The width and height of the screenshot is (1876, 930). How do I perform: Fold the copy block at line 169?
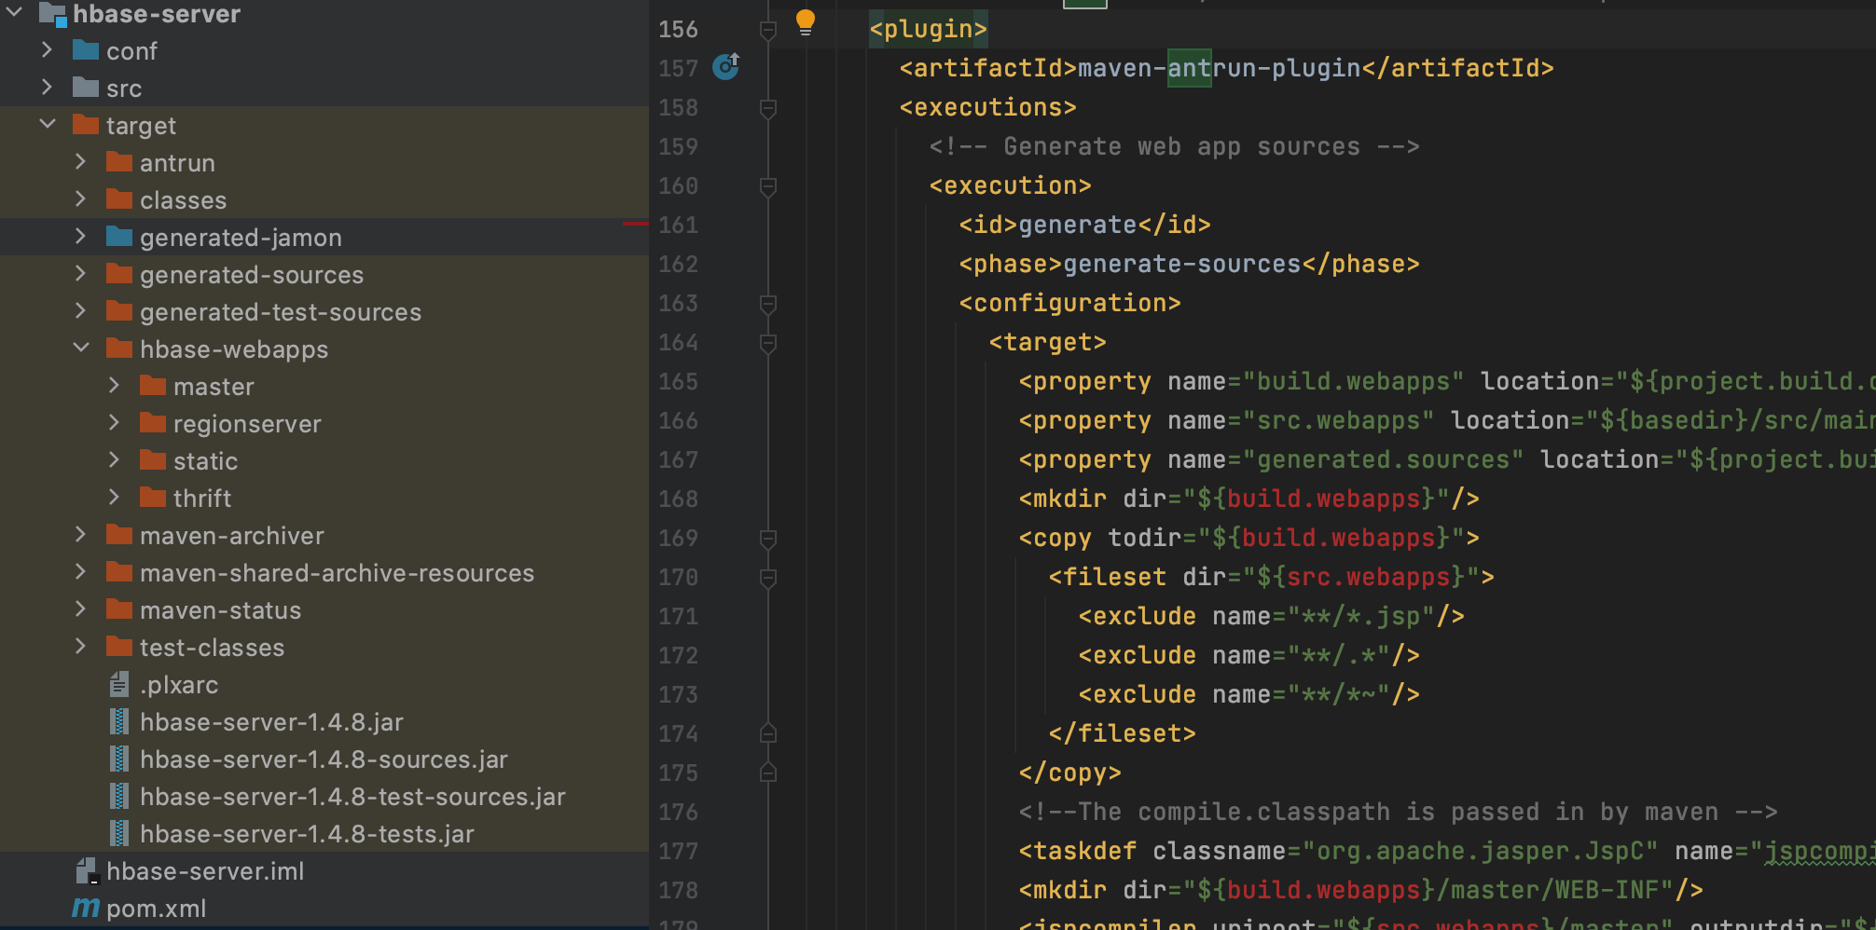click(x=768, y=539)
